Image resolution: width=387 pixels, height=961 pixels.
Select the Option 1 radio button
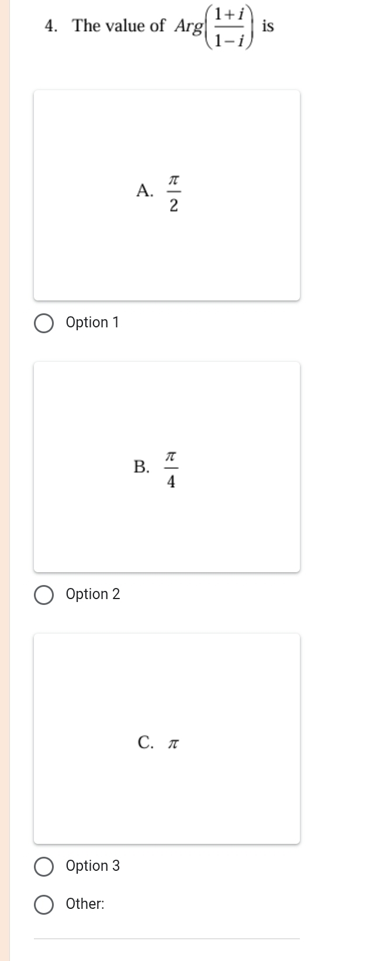coord(44,323)
